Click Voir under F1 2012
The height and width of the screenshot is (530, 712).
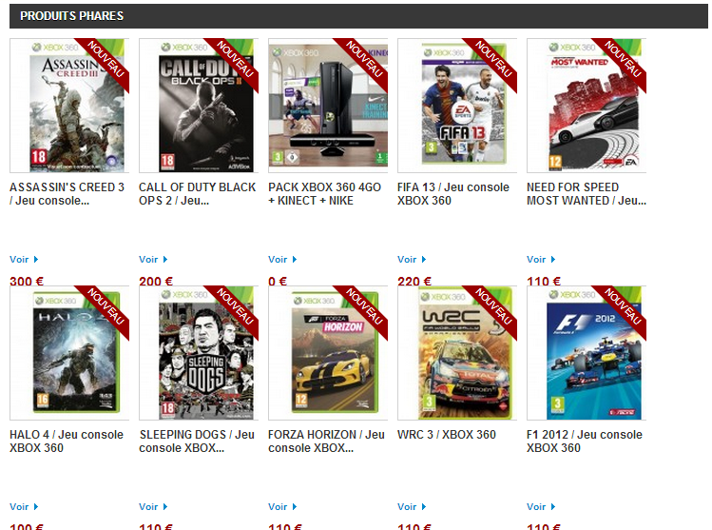pos(541,507)
